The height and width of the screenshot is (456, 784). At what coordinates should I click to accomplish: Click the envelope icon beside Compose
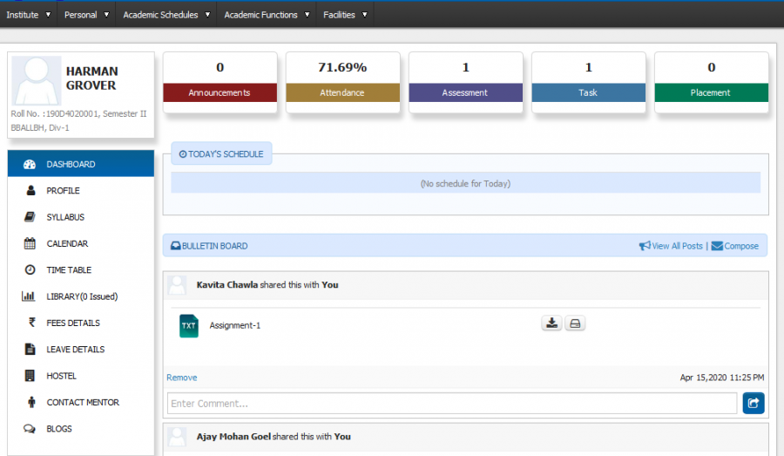pos(717,246)
